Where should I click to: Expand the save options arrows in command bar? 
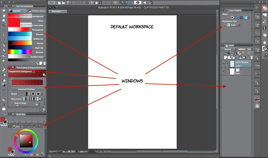coord(71,3)
